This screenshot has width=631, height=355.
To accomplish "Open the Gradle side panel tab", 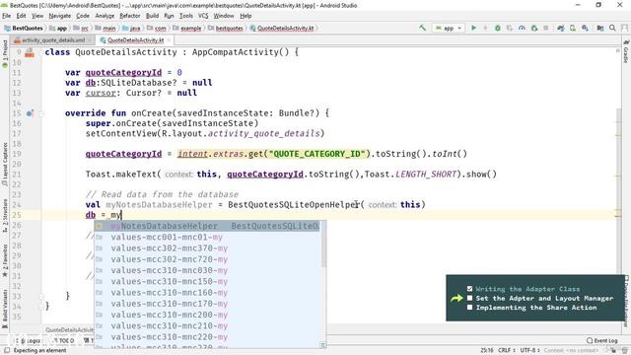I will click(x=626, y=51).
